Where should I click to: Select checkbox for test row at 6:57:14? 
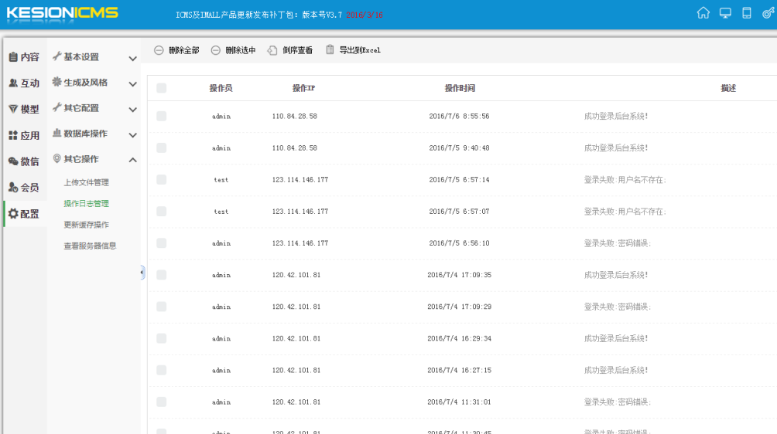coord(161,179)
